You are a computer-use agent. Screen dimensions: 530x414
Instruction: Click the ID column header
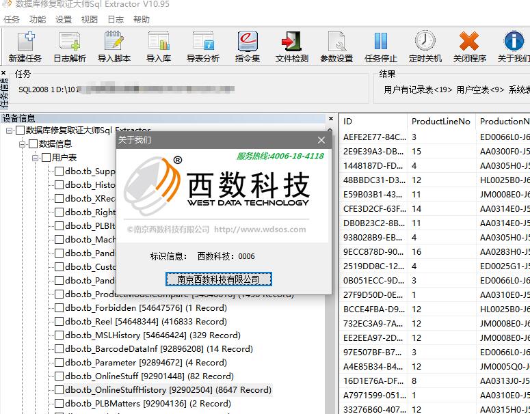pyautogui.click(x=373, y=122)
